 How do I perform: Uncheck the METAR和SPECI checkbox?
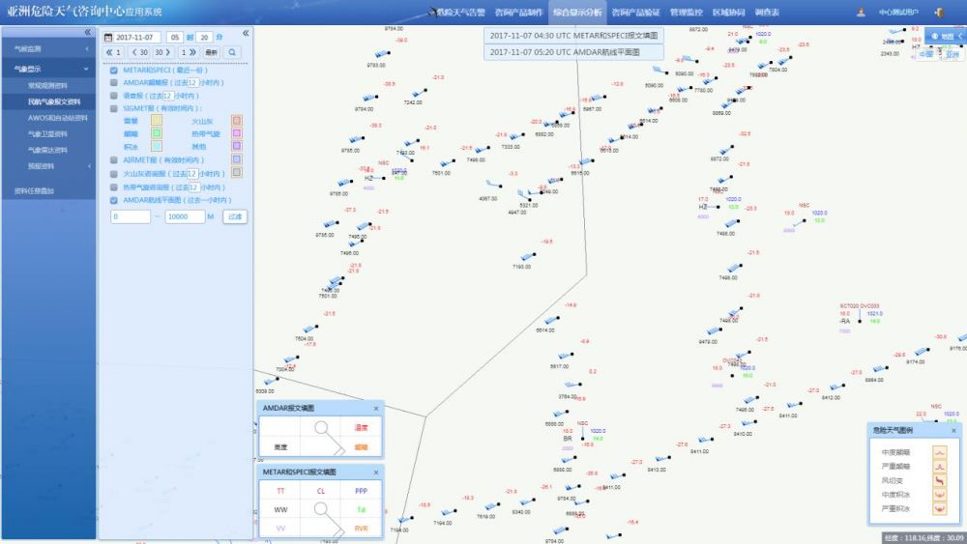point(114,71)
